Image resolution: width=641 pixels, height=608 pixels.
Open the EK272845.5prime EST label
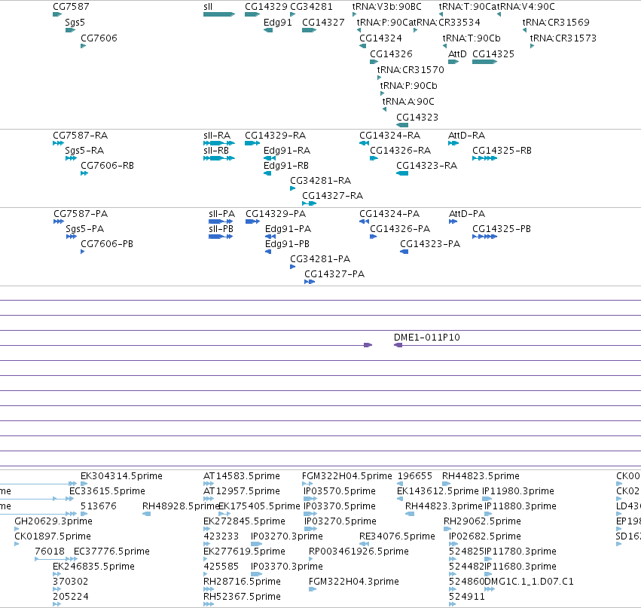[x=244, y=521]
